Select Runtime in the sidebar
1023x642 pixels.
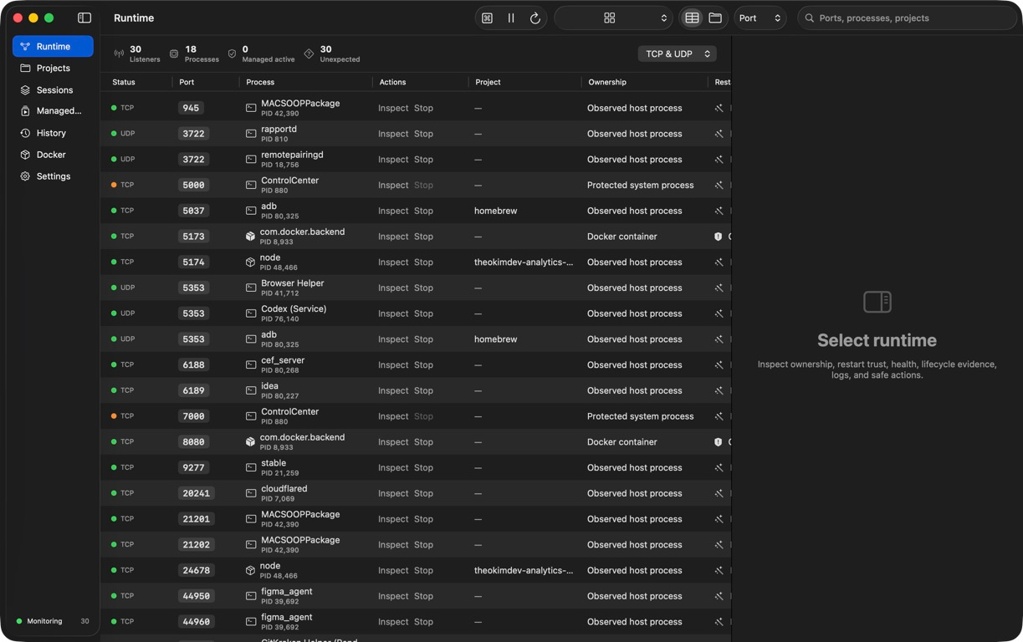click(x=53, y=47)
